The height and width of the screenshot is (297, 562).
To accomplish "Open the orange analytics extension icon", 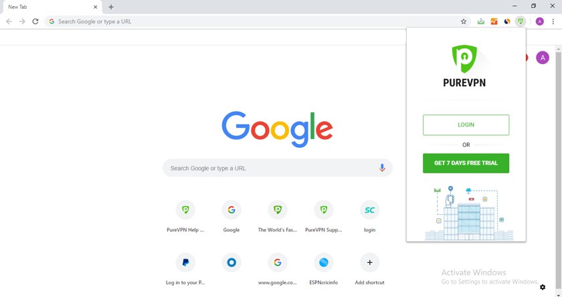I will [x=494, y=21].
